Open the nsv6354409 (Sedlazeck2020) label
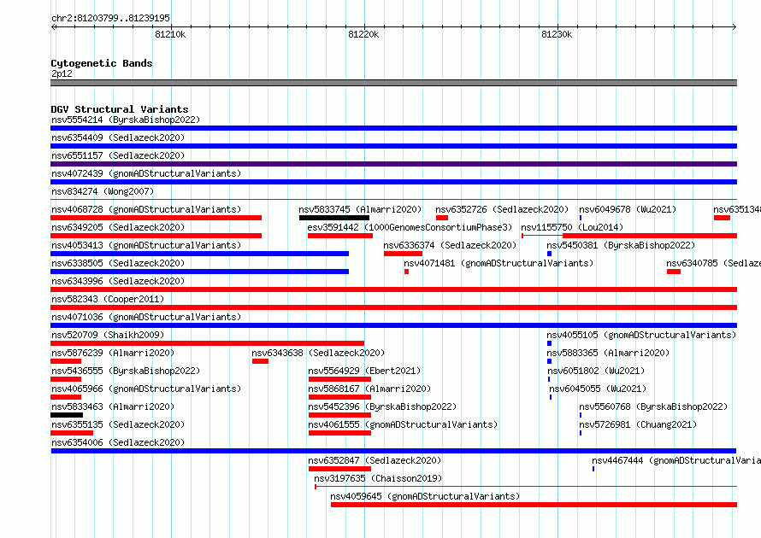This screenshot has height=538, width=761. (x=118, y=137)
